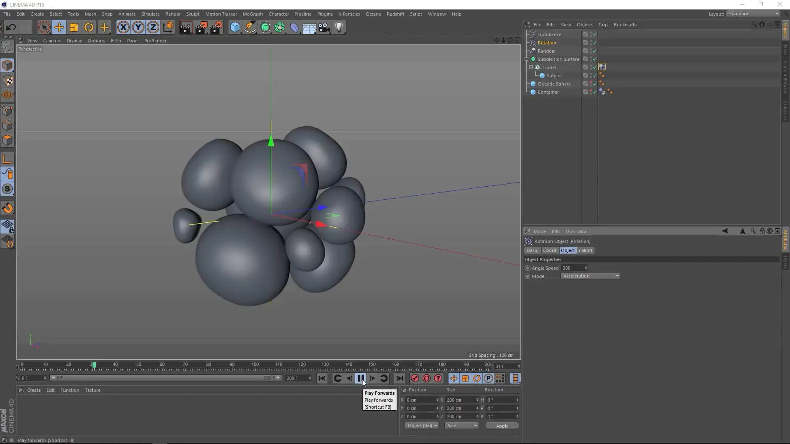Select the Rotate tool
Image resolution: width=790 pixels, height=444 pixels.
coord(89,28)
